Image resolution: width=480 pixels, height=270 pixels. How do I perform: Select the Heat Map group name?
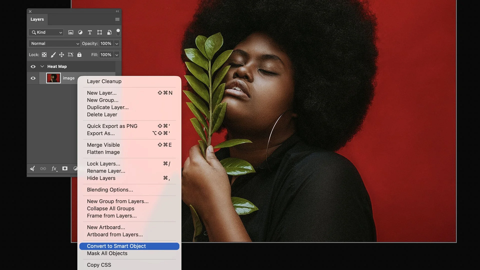coord(57,66)
